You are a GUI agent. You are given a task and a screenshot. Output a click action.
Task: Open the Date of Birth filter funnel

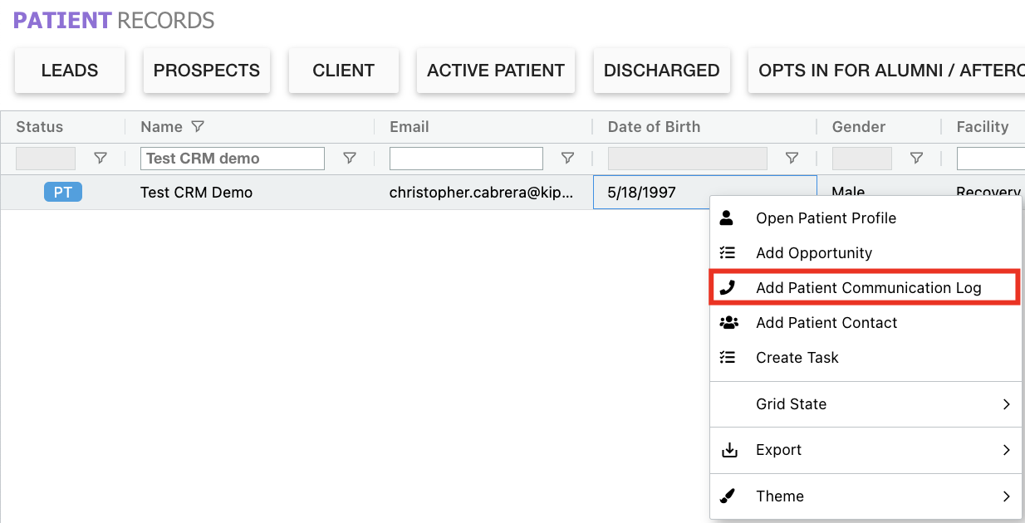[x=792, y=159]
